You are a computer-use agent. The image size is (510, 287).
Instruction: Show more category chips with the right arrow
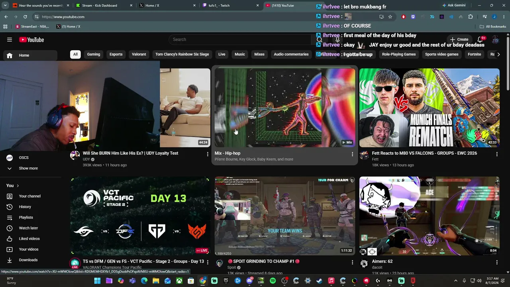(498, 54)
